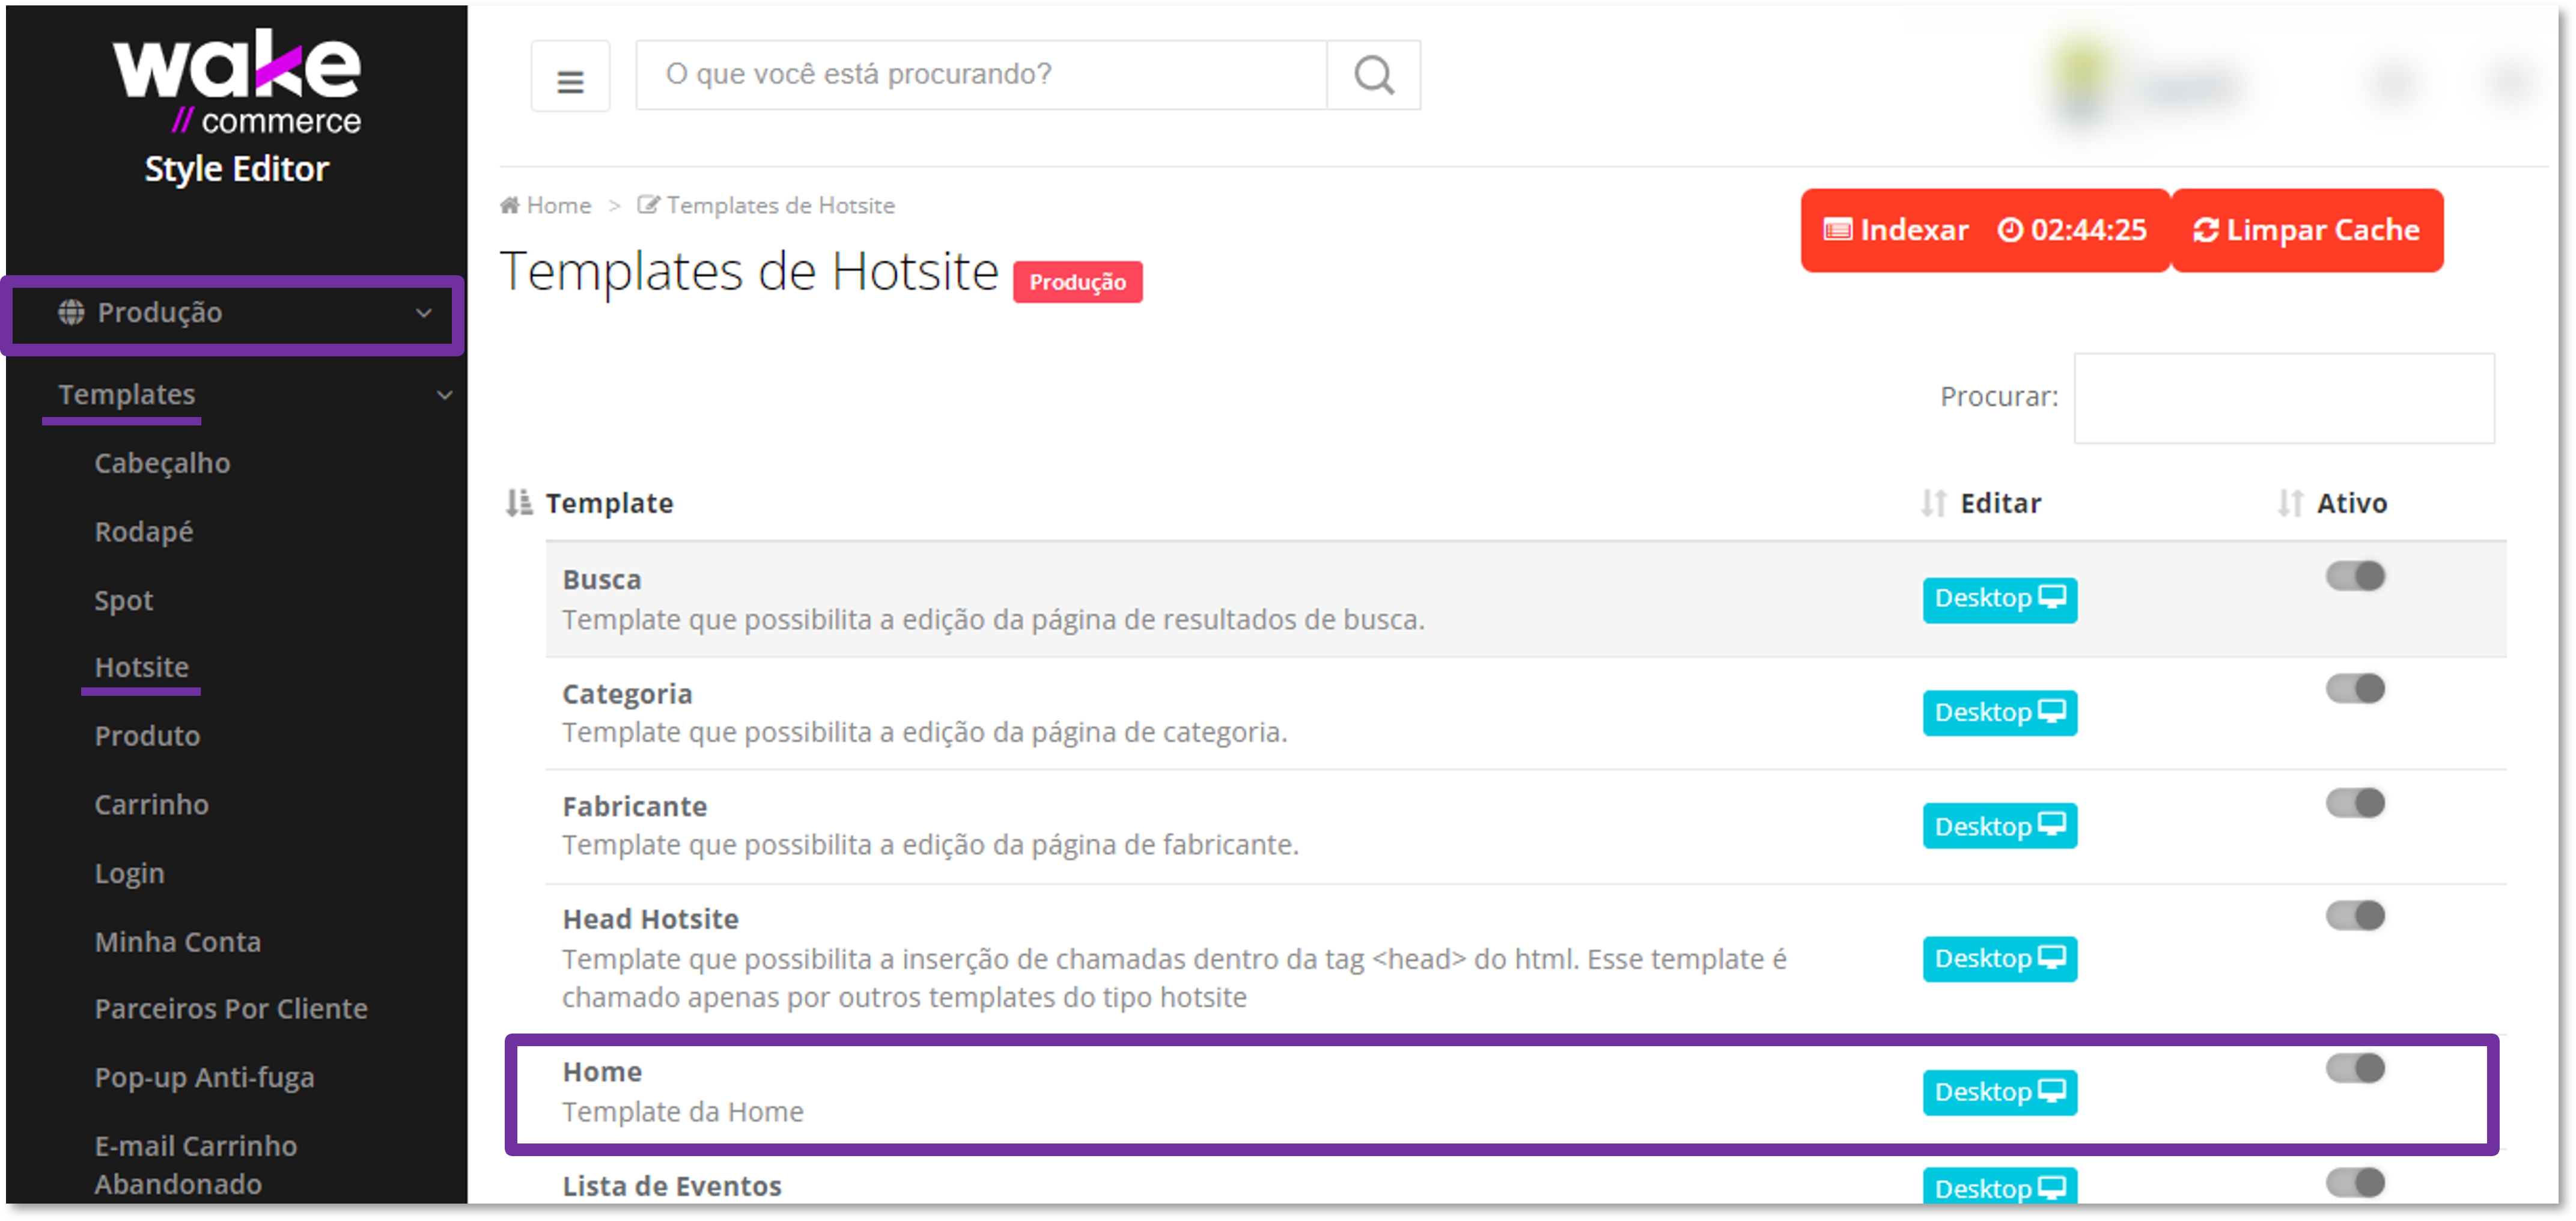Click the Home breadcrumb link
2576x1221 pixels.
tap(559, 205)
